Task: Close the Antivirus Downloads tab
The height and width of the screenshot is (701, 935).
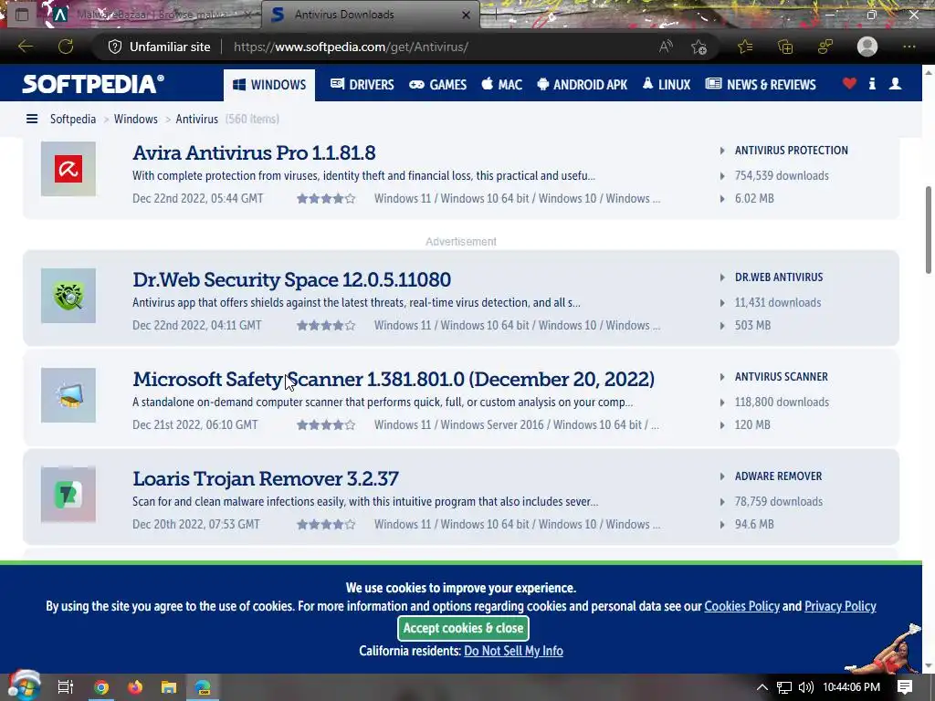Action: click(467, 15)
